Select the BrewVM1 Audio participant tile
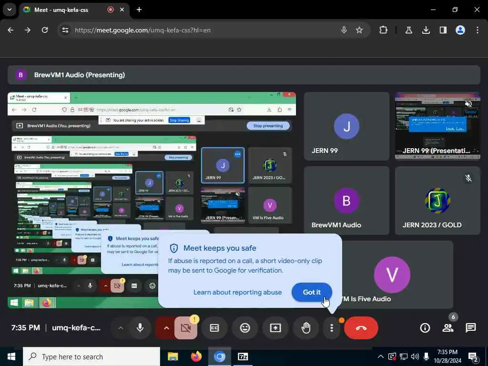The height and width of the screenshot is (366, 488). pyautogui.click(x=346, y=201)
